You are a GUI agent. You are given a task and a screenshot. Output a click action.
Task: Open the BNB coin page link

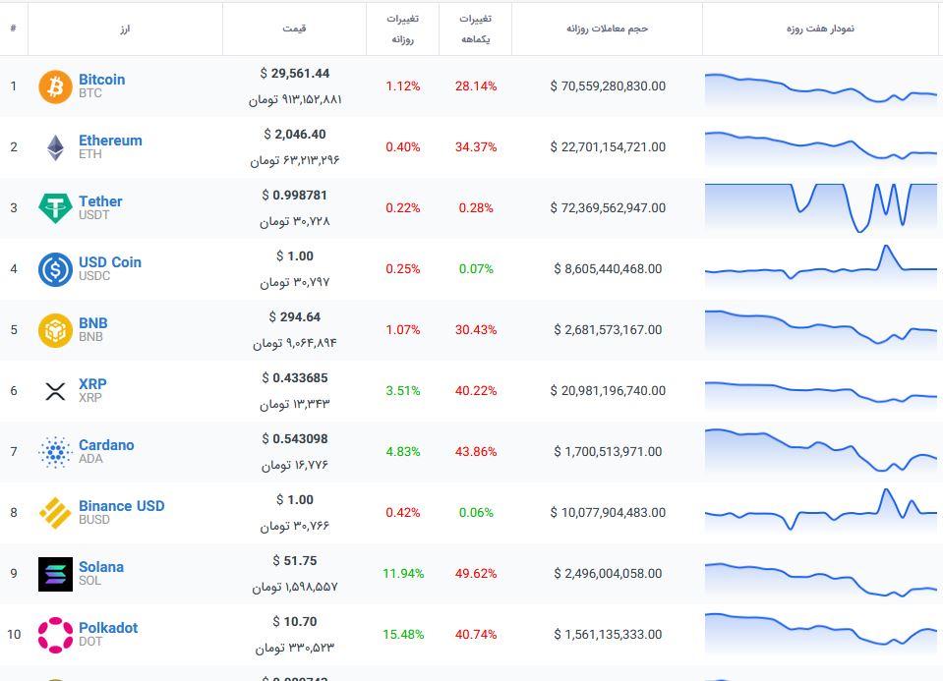[x=93, y=322]
